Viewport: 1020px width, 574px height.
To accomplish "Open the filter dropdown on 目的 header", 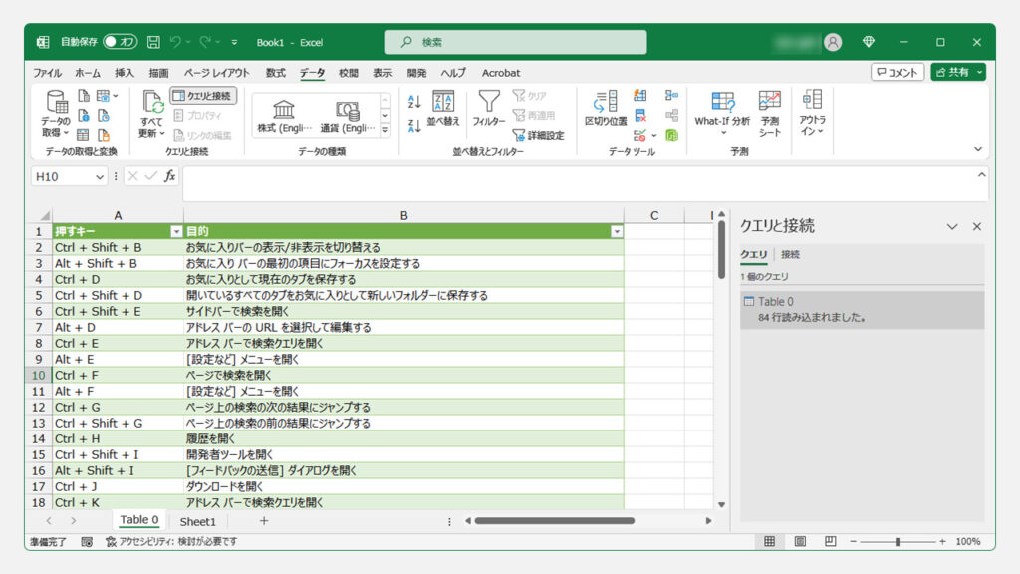I will 616,231.
